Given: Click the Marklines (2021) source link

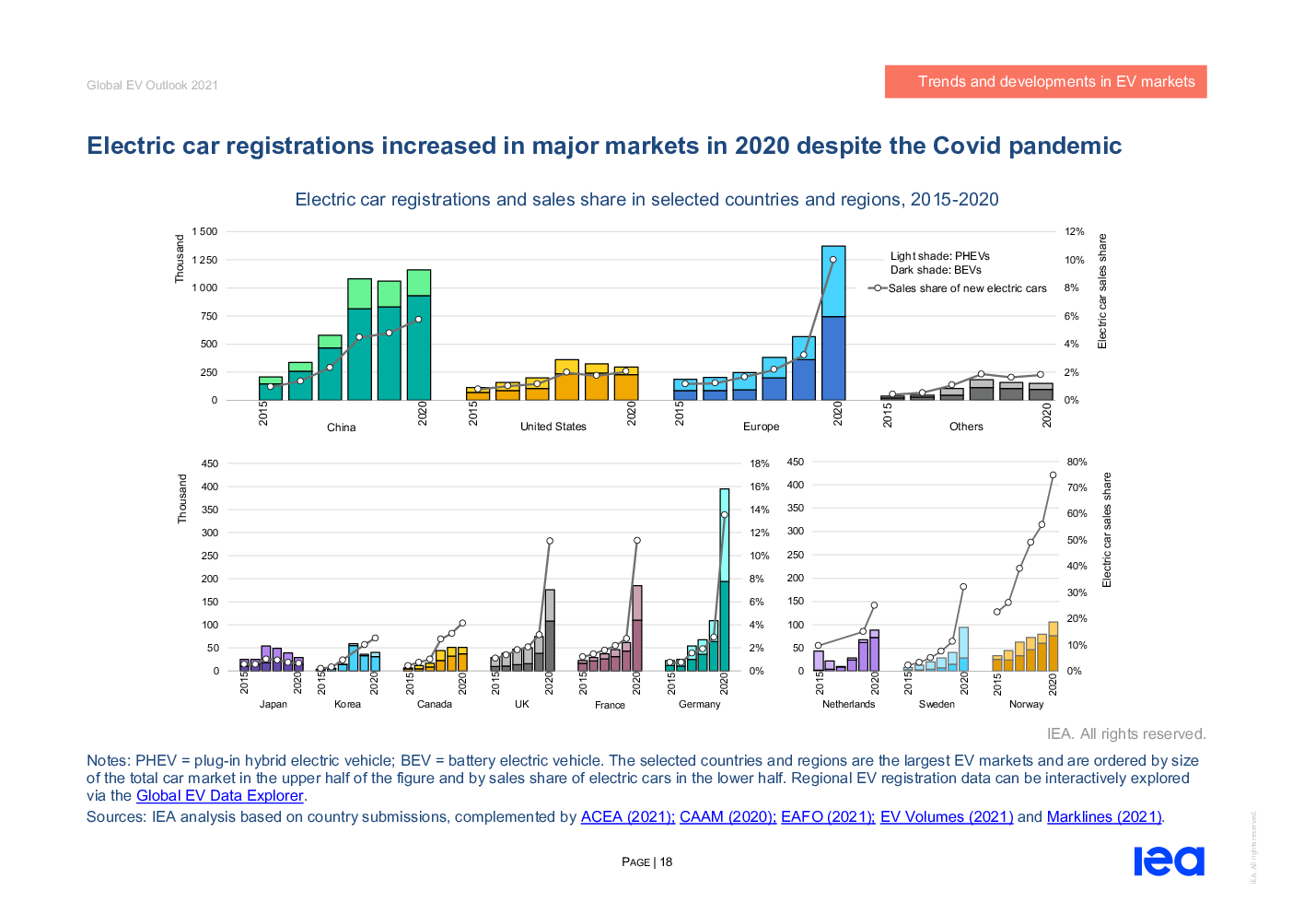Looking at the screenshot, I should (1104, 817).
